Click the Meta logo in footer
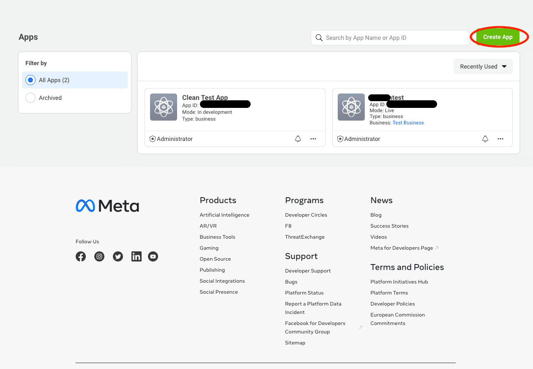The image size is (533, 369). tap(107, 206)
